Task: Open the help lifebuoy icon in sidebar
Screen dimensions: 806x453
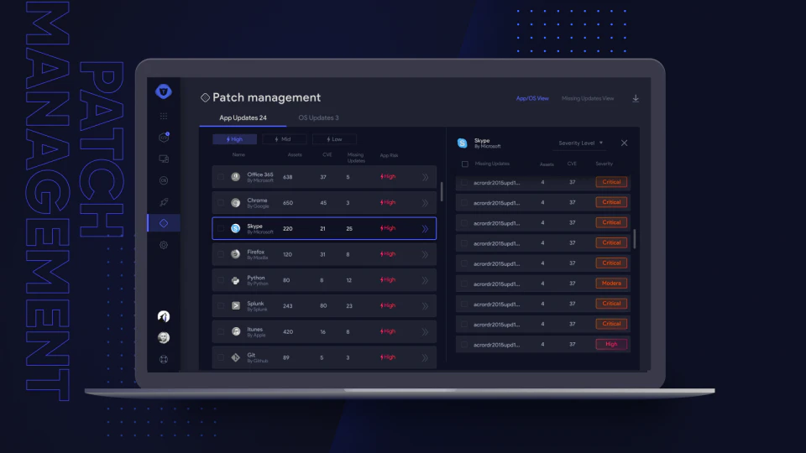Action: 164,359
